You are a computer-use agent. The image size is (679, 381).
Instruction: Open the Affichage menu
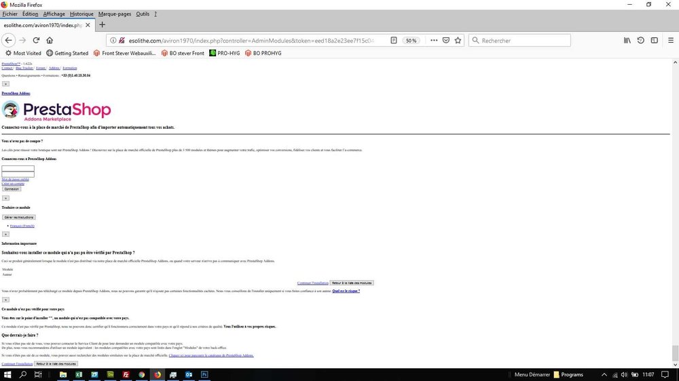[x=54, y=14]
